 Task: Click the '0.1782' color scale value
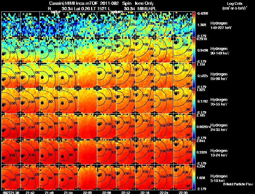click(203, 101)
